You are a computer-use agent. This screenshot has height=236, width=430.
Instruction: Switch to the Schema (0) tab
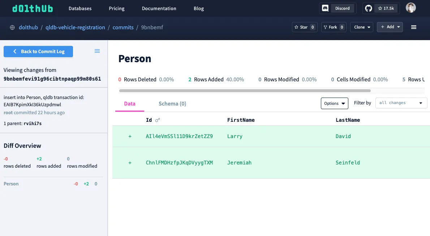click(x=172, y=104)
